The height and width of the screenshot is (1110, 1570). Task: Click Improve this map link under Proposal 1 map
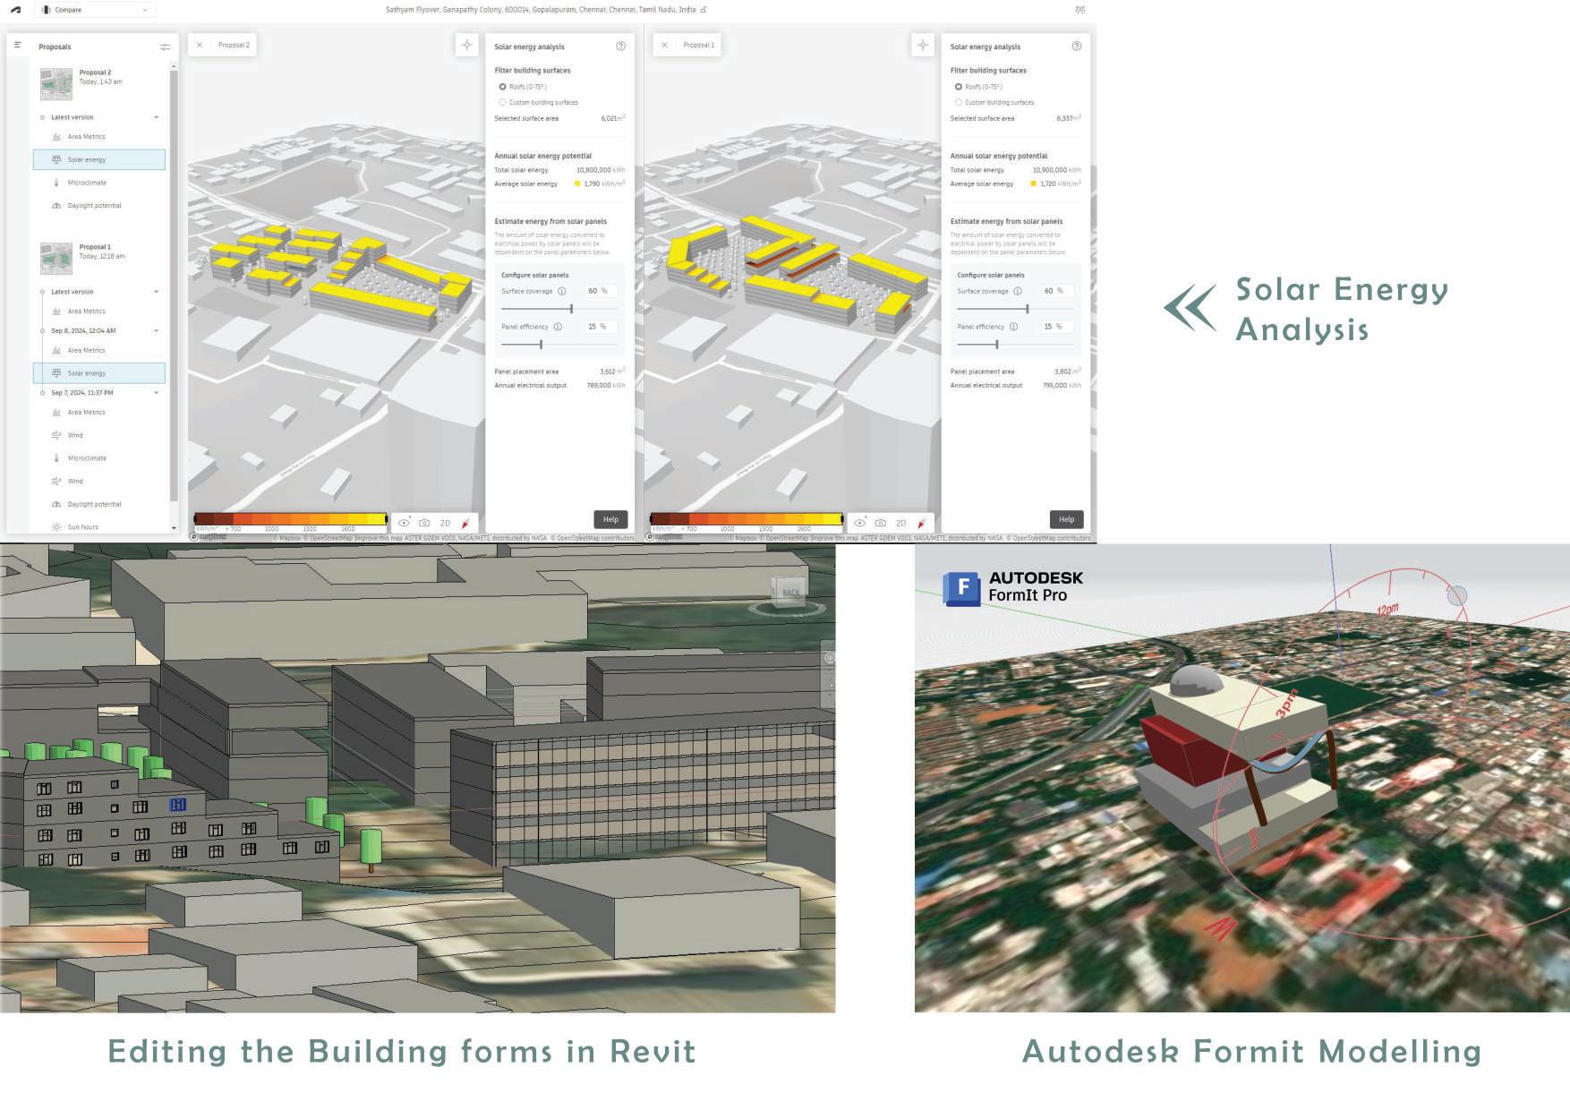click(x=834, y=539)
